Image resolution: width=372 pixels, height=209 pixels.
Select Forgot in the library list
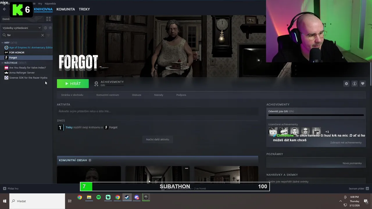pos(26,57)
